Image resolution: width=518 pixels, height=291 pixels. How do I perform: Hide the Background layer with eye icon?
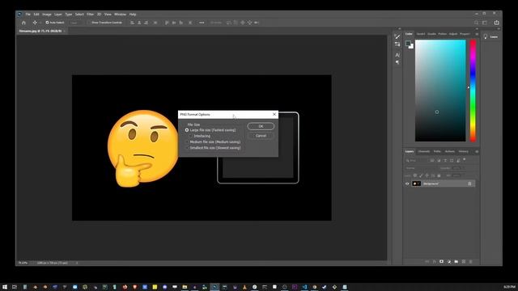coord(407,183)
